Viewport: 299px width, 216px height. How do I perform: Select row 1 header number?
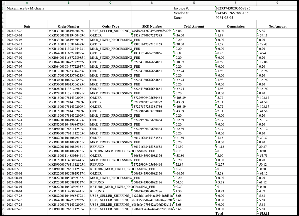tap(3, 8)
